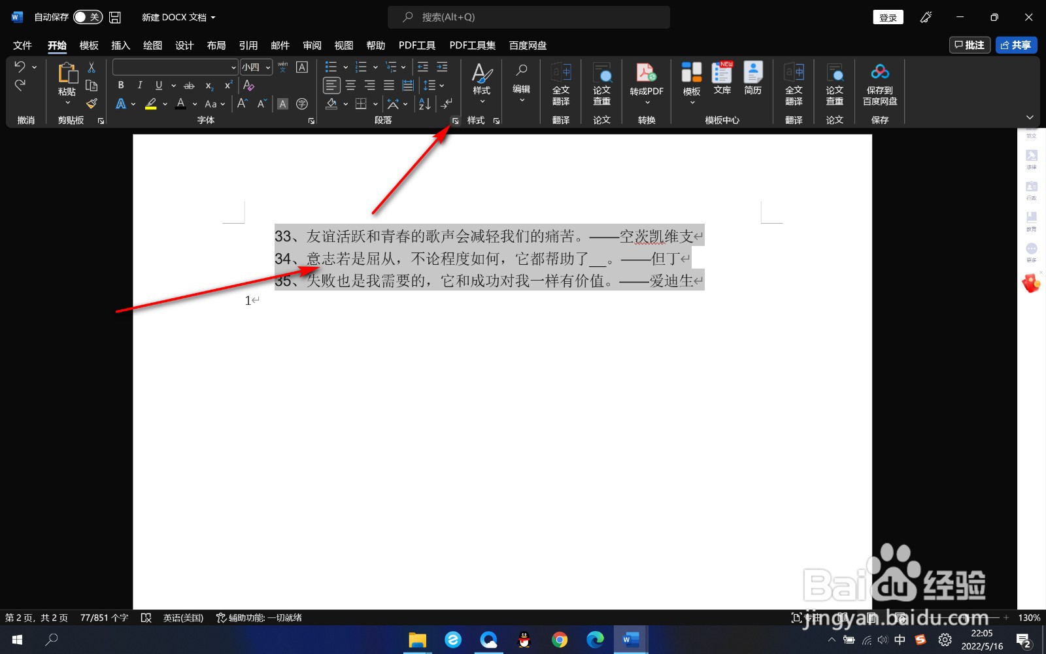Image resolution: width=1046 pixels, height=654 pixels.
Task: Show paragraph marks icon
Action: pyautogui.click(x=446, y=103)
